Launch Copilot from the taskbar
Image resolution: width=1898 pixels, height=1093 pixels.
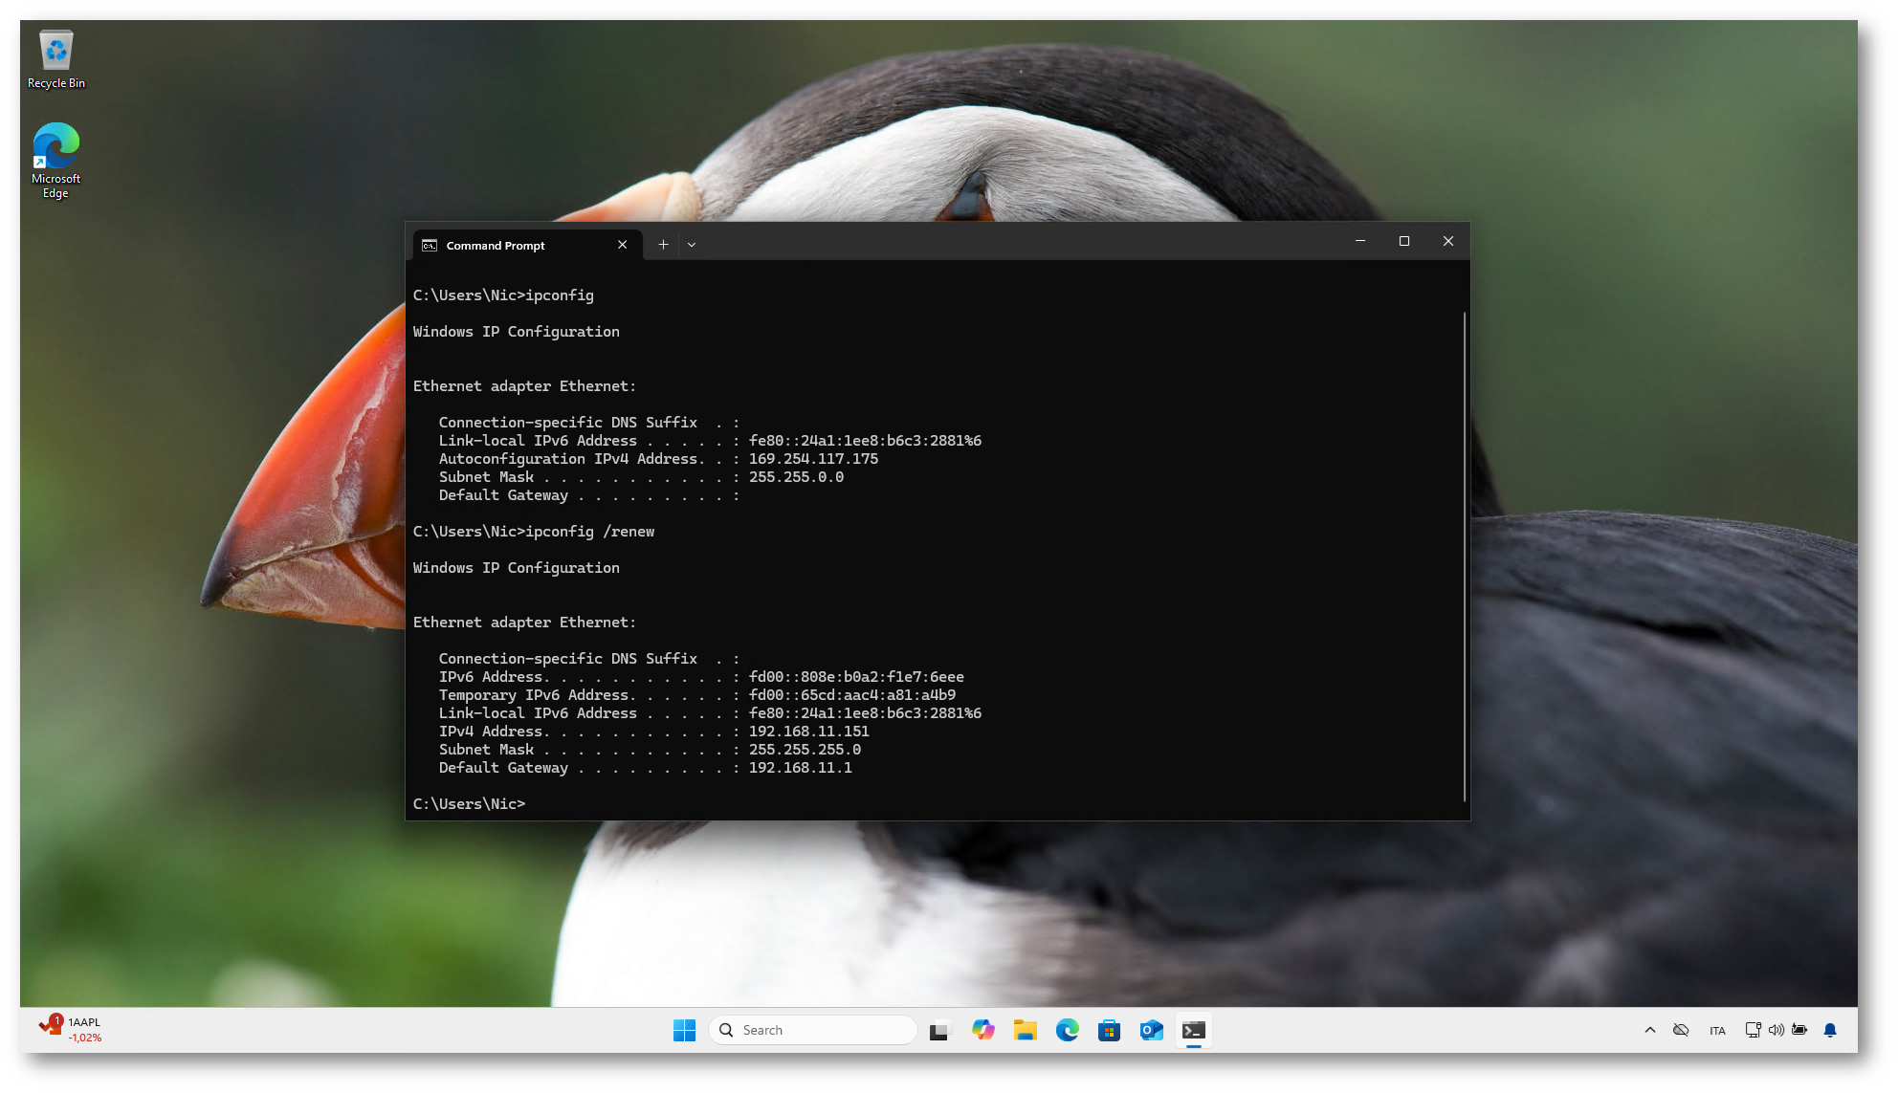click(982, 1030)
